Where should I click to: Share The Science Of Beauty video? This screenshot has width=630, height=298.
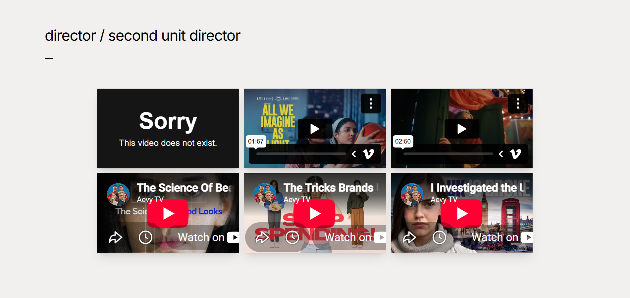point(116,237)
